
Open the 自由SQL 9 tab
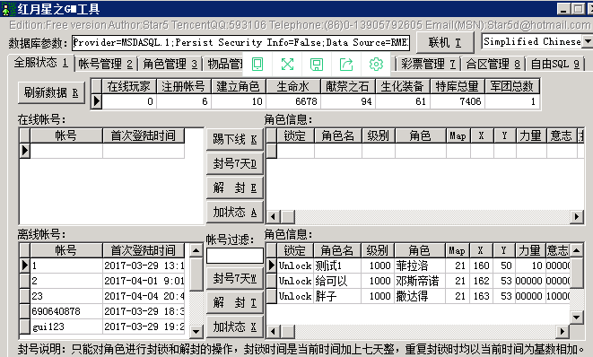(554, 65)
